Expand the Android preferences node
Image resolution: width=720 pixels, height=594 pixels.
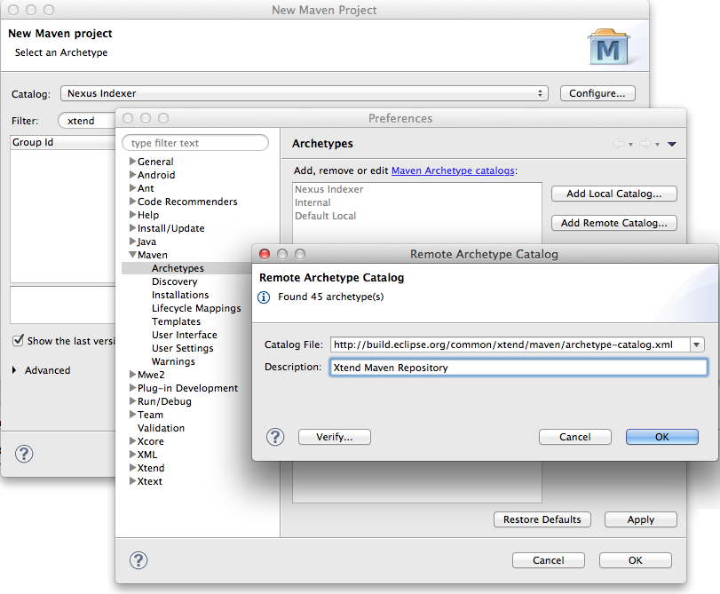(x=132, y=175)
